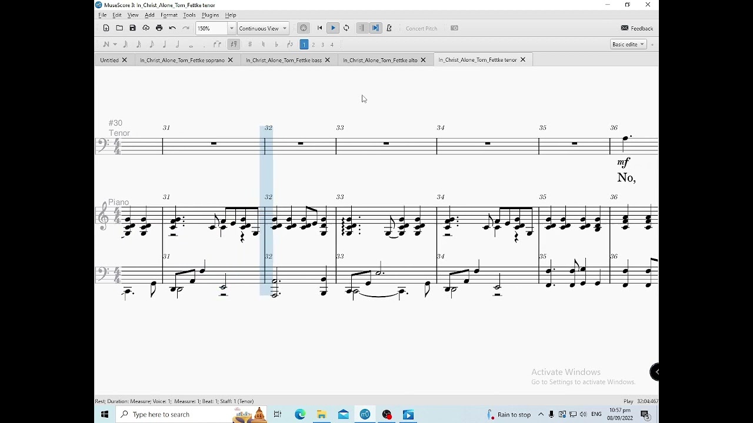Select voice 4

[332, 44]
